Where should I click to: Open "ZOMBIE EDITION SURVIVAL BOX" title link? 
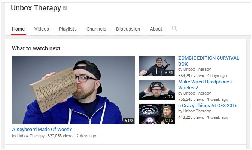(x=209, y=61)
